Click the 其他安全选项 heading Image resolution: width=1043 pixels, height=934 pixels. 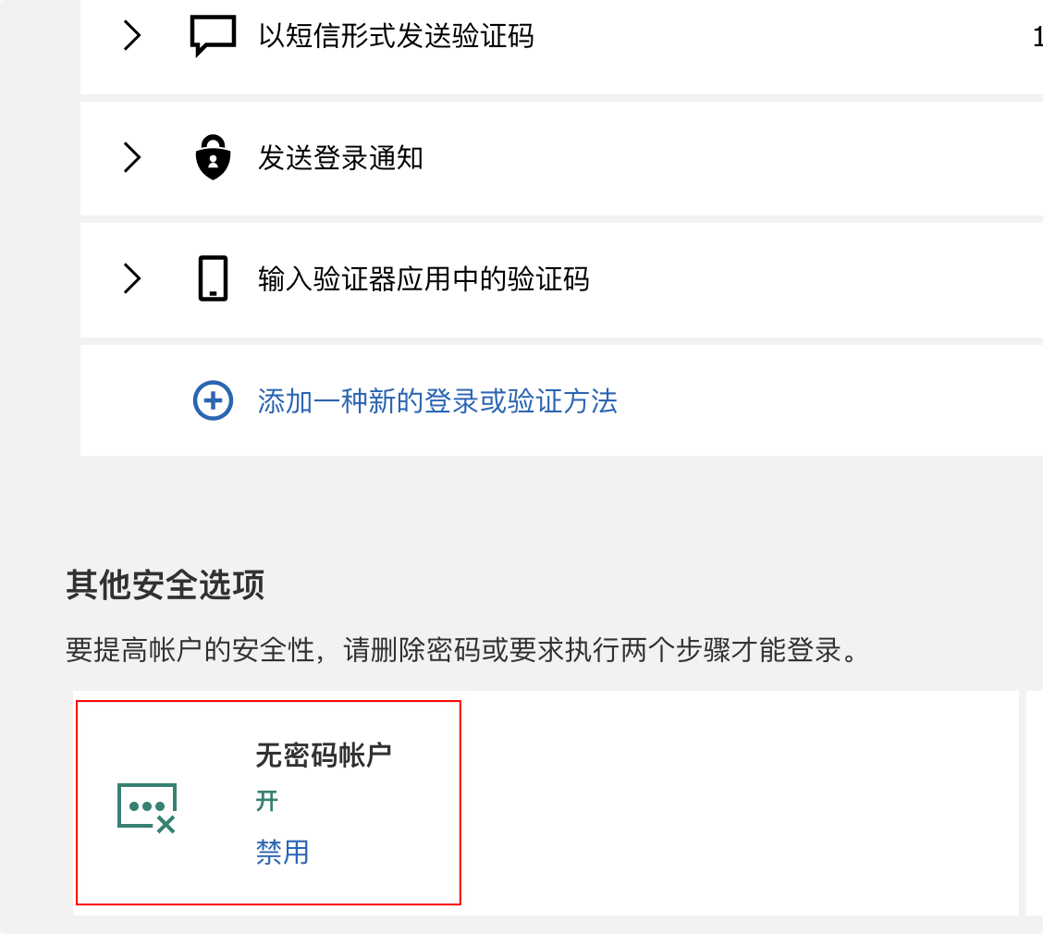166,585
